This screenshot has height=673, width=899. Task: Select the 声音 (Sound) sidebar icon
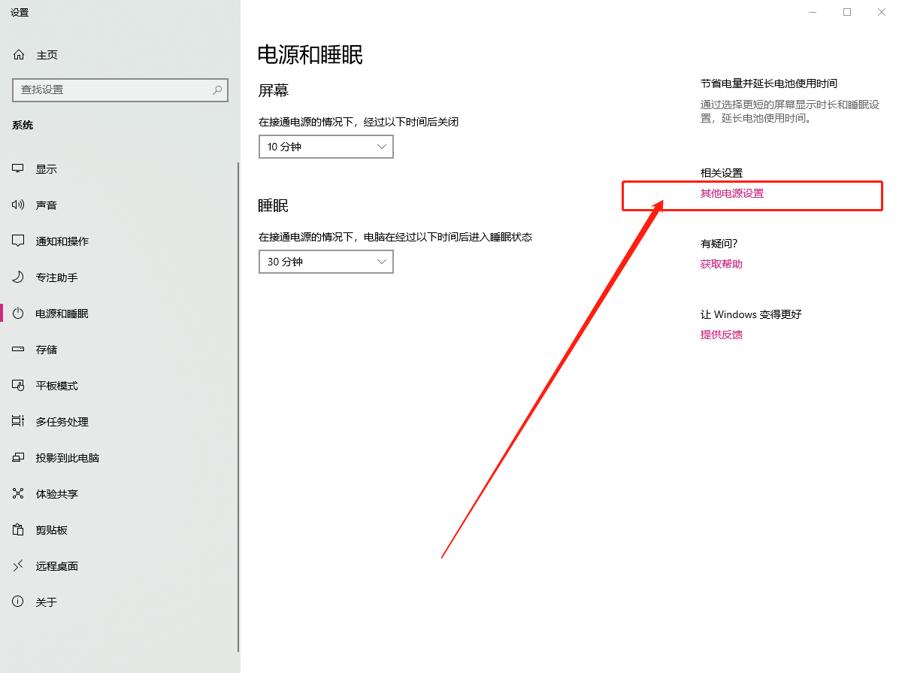point(45,205)
